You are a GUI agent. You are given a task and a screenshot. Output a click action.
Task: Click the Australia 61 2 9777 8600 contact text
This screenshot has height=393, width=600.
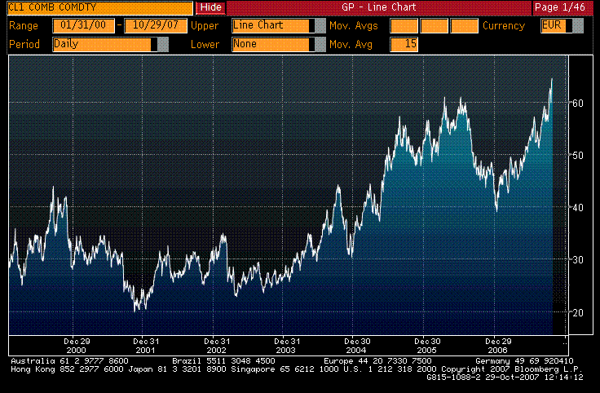[69, 361]
